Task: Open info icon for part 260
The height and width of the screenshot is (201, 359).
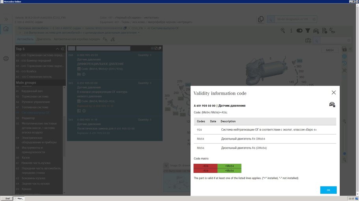Action: point(84,74)
